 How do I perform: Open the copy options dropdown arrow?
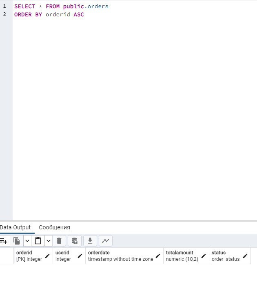(27, 241)
